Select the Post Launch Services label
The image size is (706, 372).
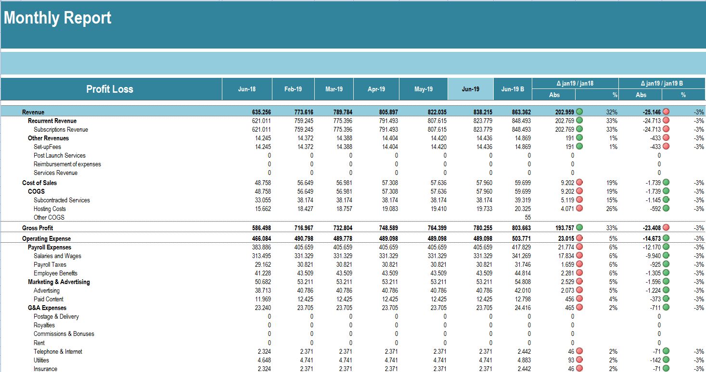(x=60, y=155)
